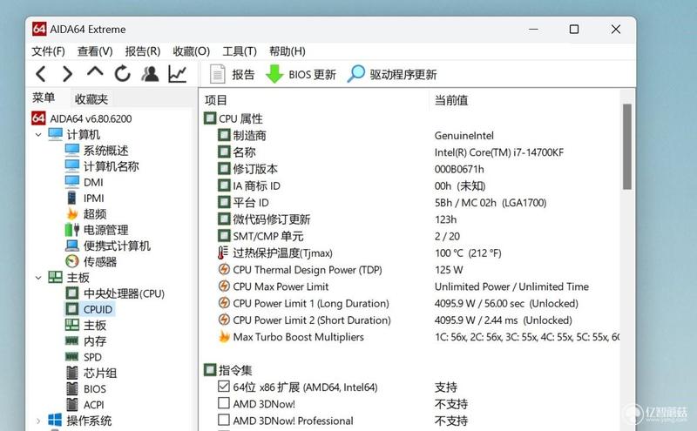The width and height of the screenshot is (697, 431).
Task: Select CPU Power Limit 2 (Short Duration) row
Action: pos(410,320)
